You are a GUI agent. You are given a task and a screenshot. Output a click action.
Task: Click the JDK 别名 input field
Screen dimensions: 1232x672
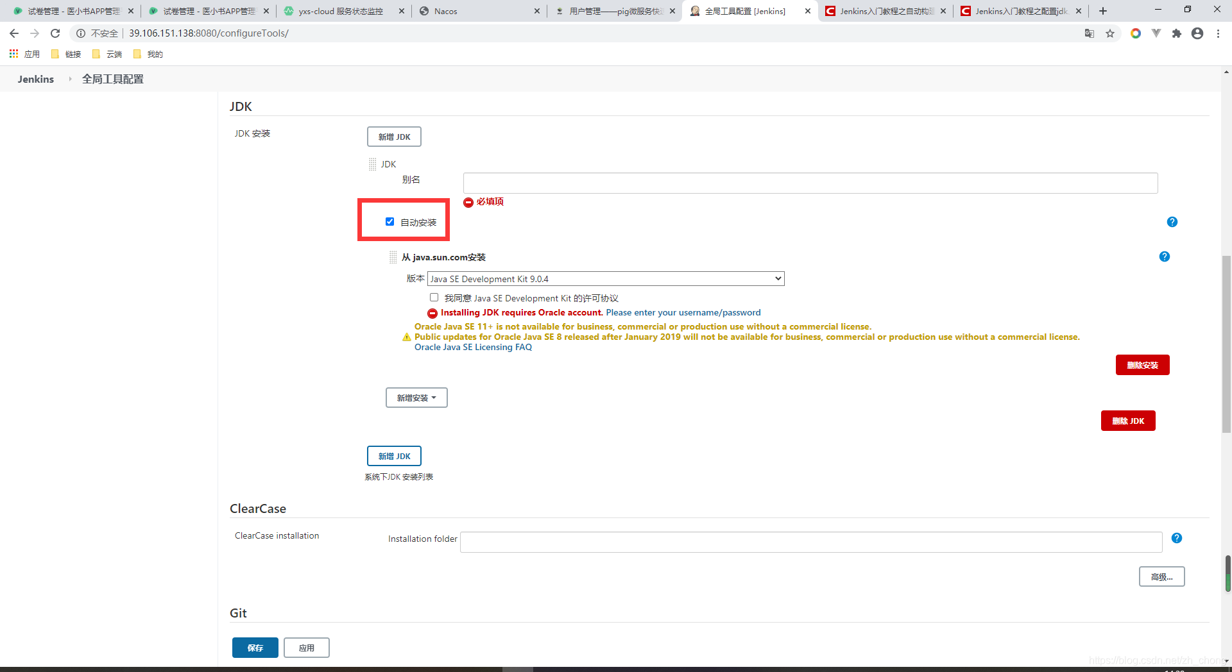click(x=810, y=183)
